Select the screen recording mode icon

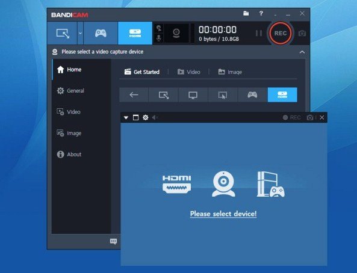pos(63,33)
